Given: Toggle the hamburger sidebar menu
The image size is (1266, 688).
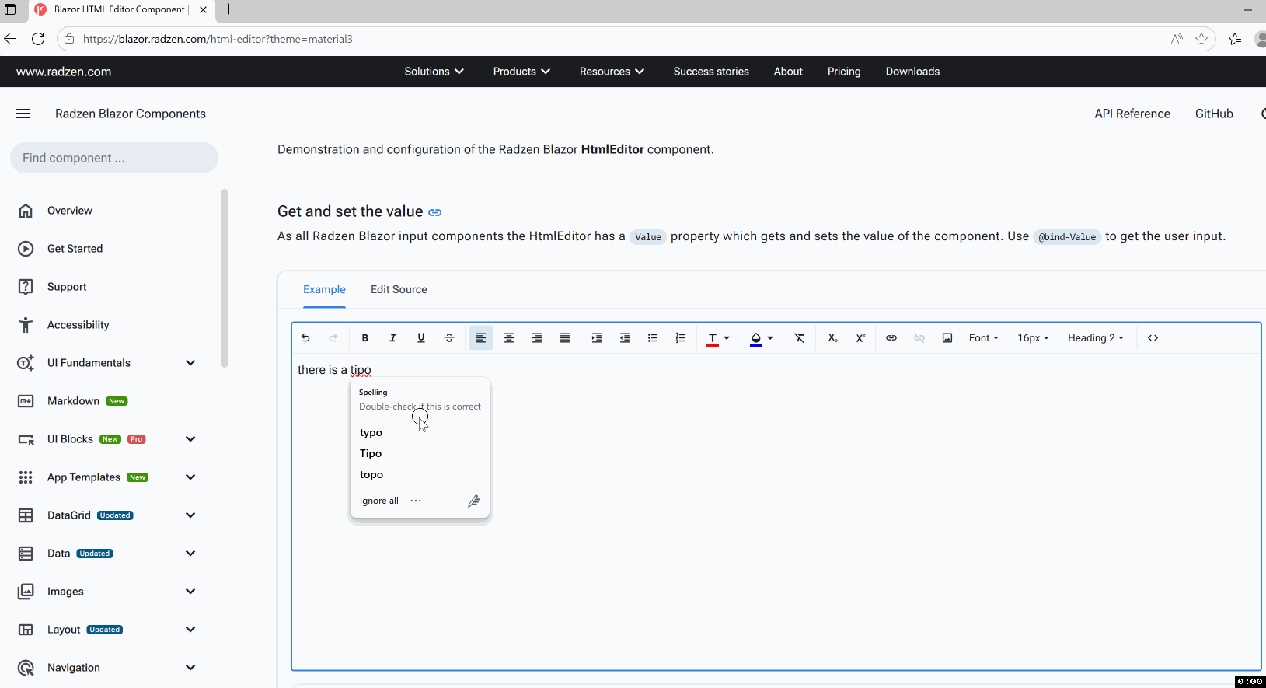Looking at the screenshot, I should pyautogui.click(x=23, y=114).
